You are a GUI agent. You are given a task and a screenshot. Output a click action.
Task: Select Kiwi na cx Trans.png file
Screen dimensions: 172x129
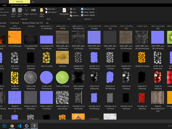(x=30, y=57)
